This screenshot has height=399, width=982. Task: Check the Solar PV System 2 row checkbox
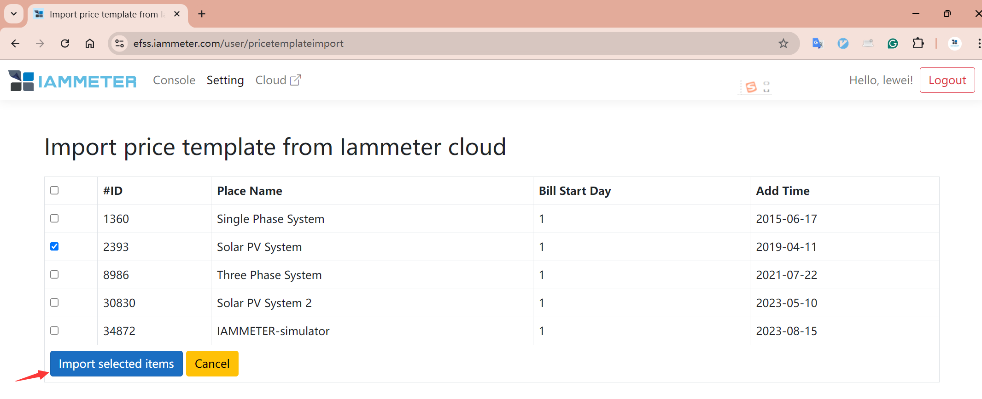pyautogui.click(x=54, y=302)
